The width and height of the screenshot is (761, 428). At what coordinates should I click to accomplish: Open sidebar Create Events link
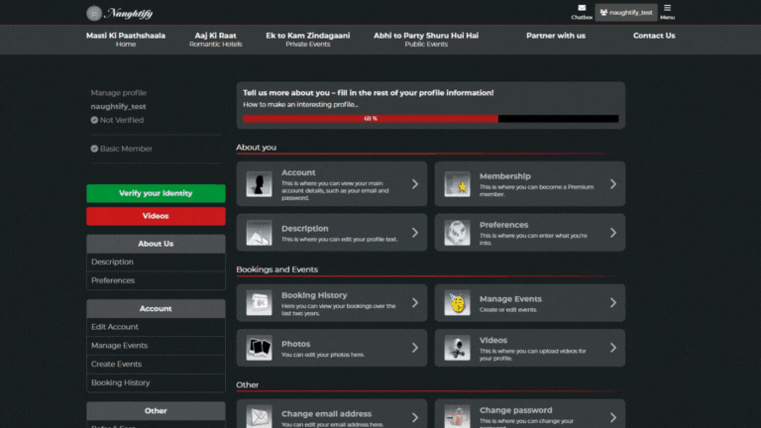click(x=156, y=364)
